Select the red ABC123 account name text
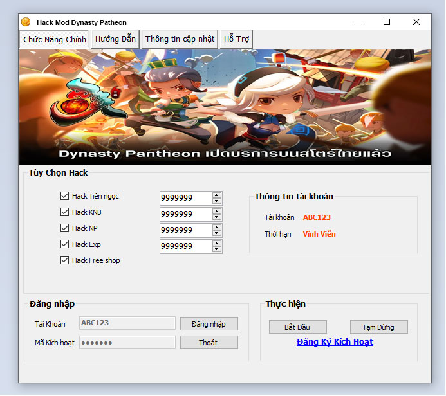446x396 pixels. (317, 217)
